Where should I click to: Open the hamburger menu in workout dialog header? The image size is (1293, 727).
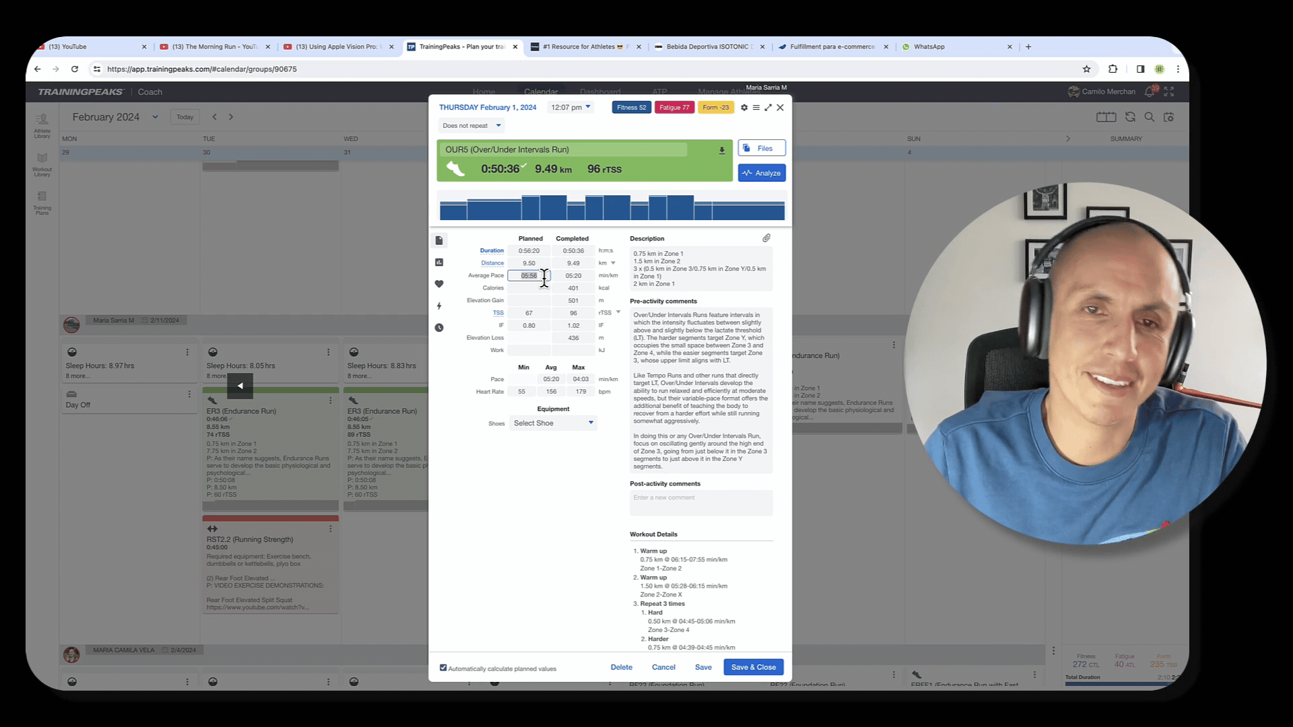click(x=756, y=108)
